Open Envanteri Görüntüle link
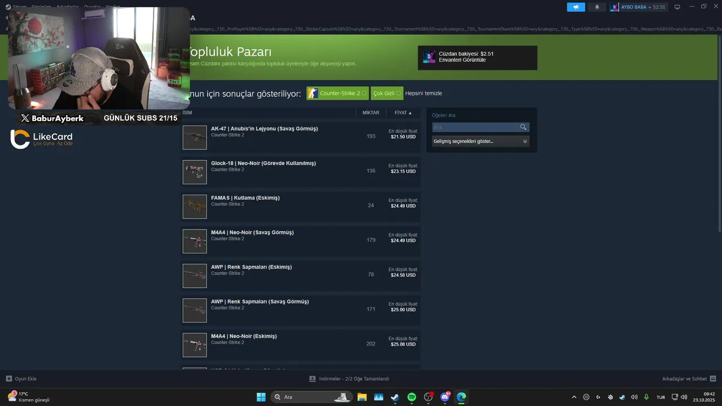 tap(462, 60)
